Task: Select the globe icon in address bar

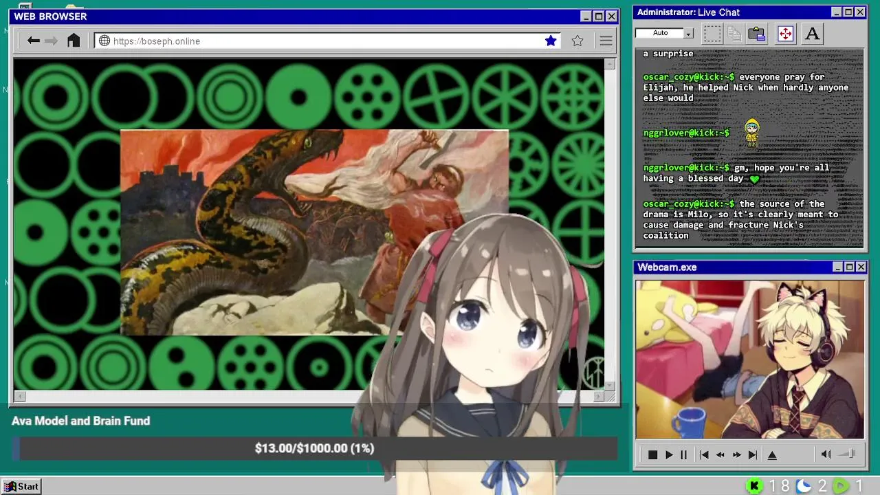Action: point(104,41)
